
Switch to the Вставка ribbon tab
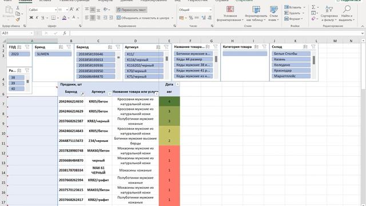45,1
